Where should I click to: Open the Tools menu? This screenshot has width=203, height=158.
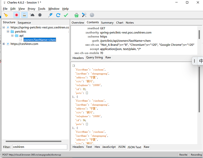point(42,9)
